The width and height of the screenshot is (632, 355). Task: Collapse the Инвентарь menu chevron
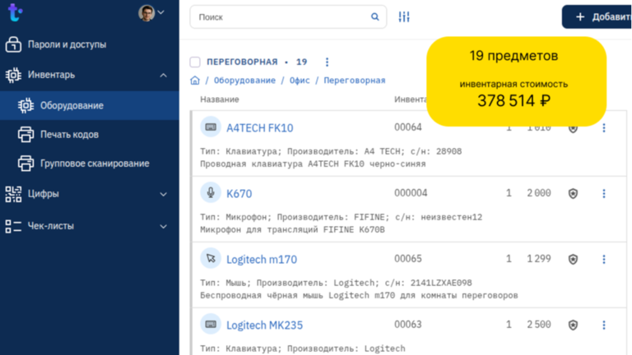click(163, 76)
